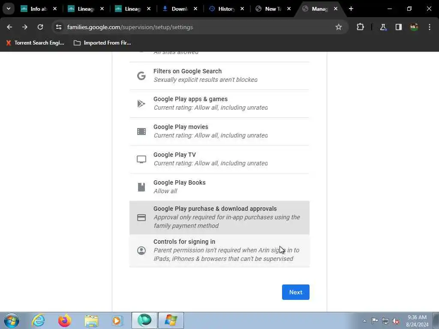Click the green circular taskbar app
This screenshot has width=439, height=329.
144,320
